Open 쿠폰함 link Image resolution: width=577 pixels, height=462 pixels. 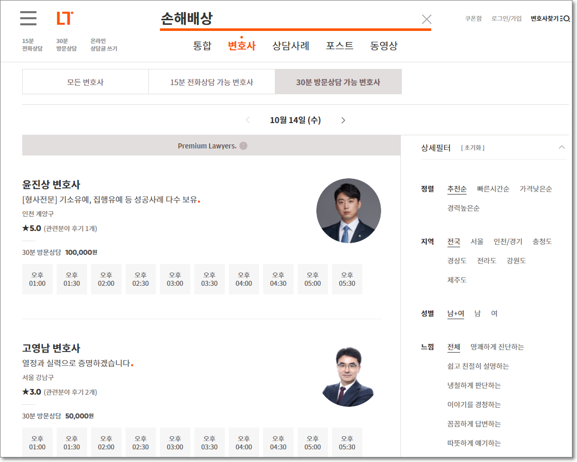[473, 18]
